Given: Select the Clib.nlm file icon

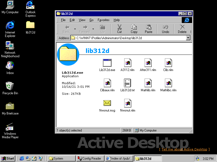Looking at the screenshot, I should [168, 65].
